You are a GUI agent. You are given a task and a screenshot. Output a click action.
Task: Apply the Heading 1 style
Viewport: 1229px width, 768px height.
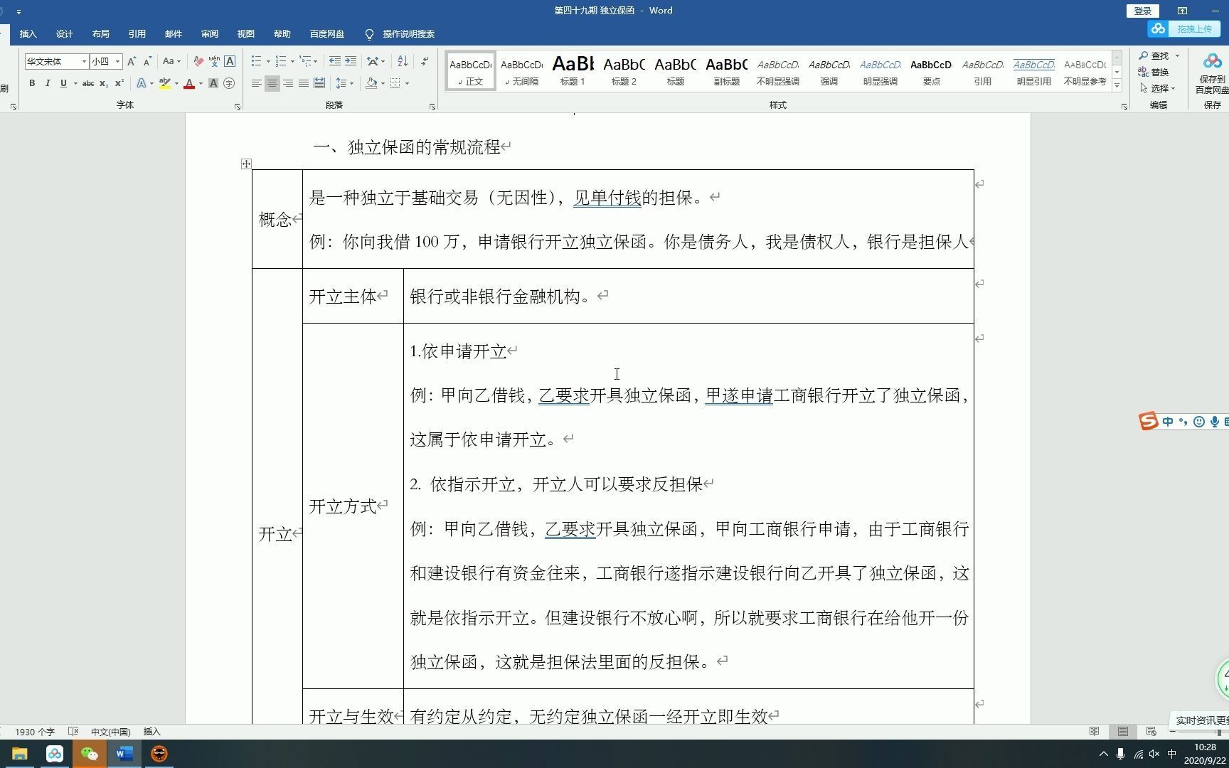[x=573, y=71]
